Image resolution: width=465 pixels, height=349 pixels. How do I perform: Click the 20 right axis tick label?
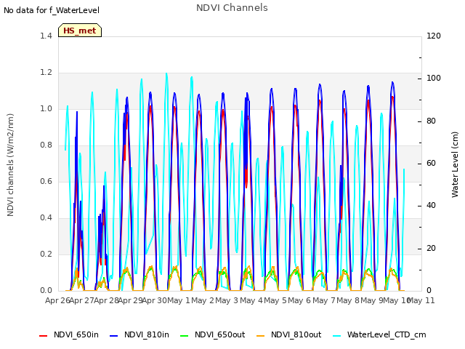tap(431, 248)
